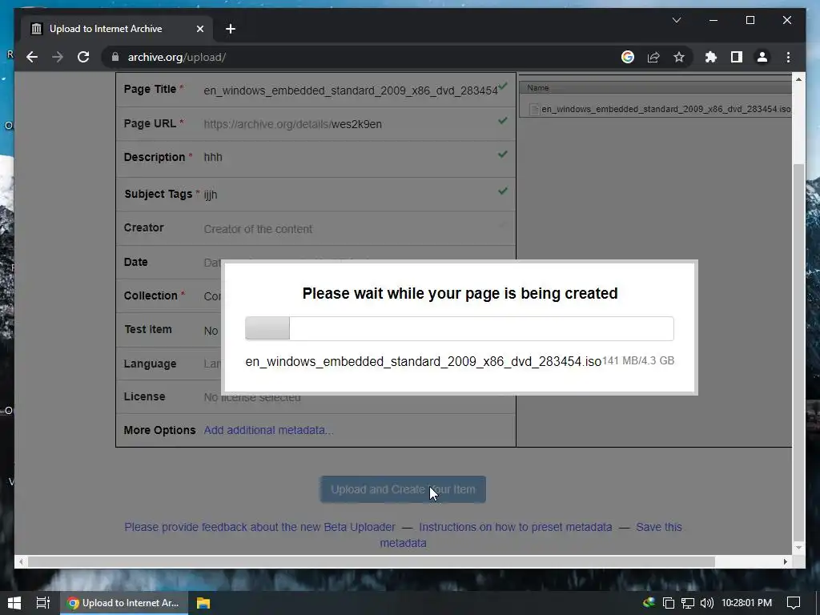Click the horizontal scrollbar thumb

pos(372,561)
